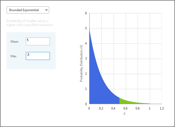175x127 pixels.
Task: Open the Bounded Exponential distribution dropdown
Action: (28, 10)
